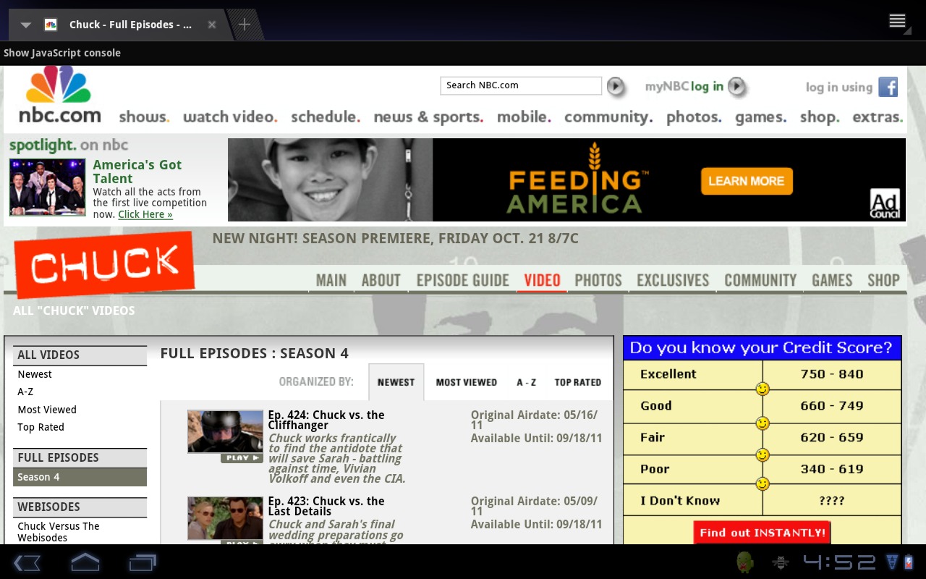Open the mobile menu

[524, 117]
